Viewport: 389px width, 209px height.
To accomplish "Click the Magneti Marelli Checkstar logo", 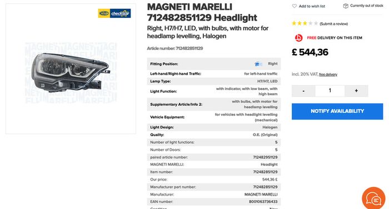I will [114, 13].
